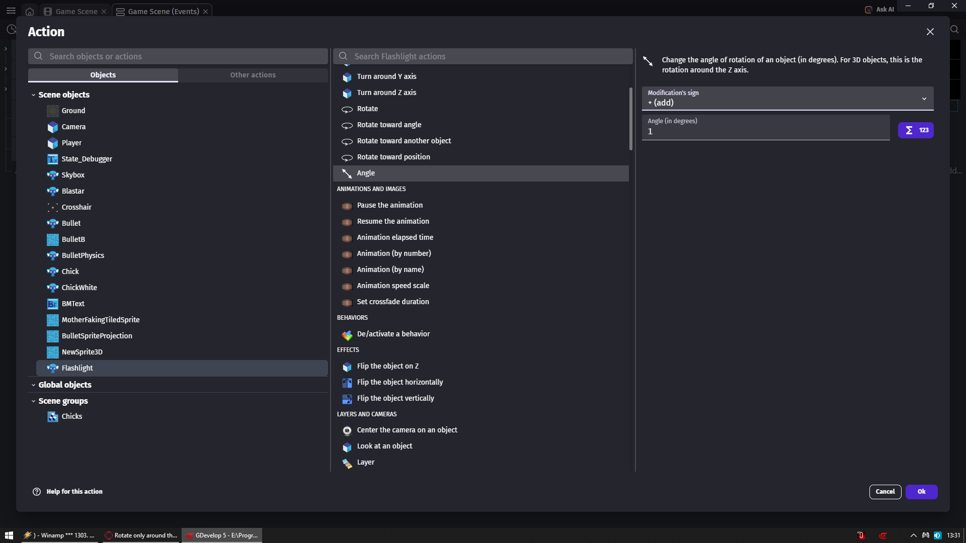The width and height of the screenshot is (966, 543).
Task: Click the actions list scrollbar
Action: click(x=630, y=119)
